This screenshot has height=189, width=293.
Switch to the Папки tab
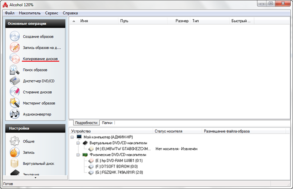pos(107,123)
